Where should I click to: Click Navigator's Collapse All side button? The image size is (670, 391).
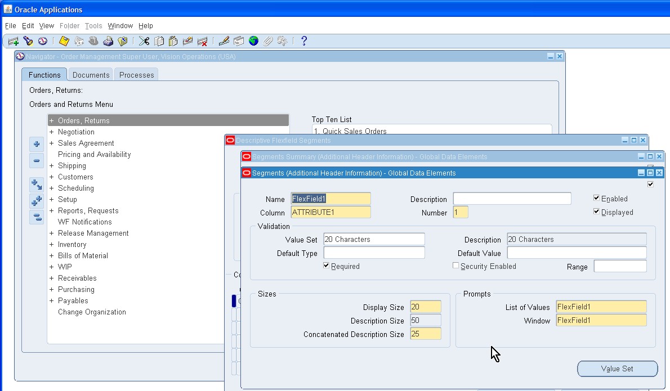(x=37, y=217)
